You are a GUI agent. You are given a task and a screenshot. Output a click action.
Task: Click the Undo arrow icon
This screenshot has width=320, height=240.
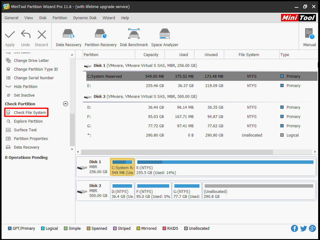click(x=26, y=34)
